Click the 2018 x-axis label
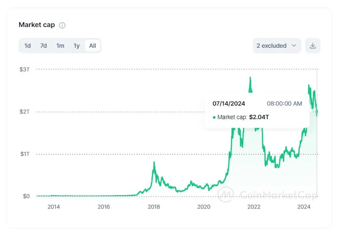The width and height of the screenshot is (339, 237). click(x=154, y=207)
